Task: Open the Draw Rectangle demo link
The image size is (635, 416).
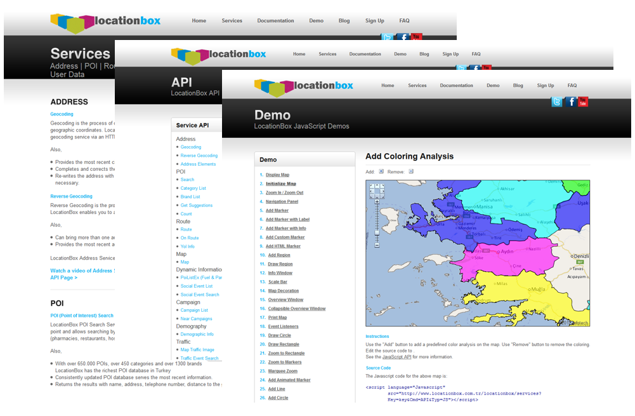Action: point(284,344)
